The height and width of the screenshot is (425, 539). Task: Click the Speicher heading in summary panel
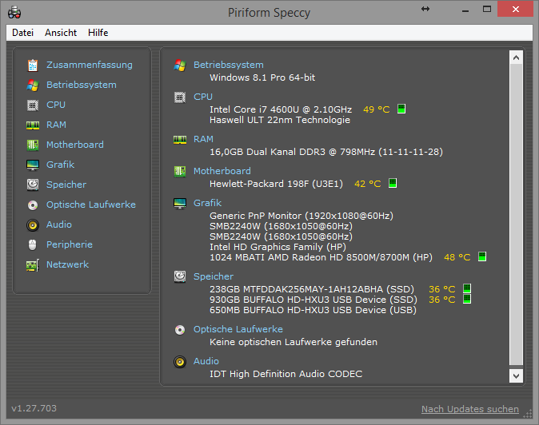click(214, 276)
